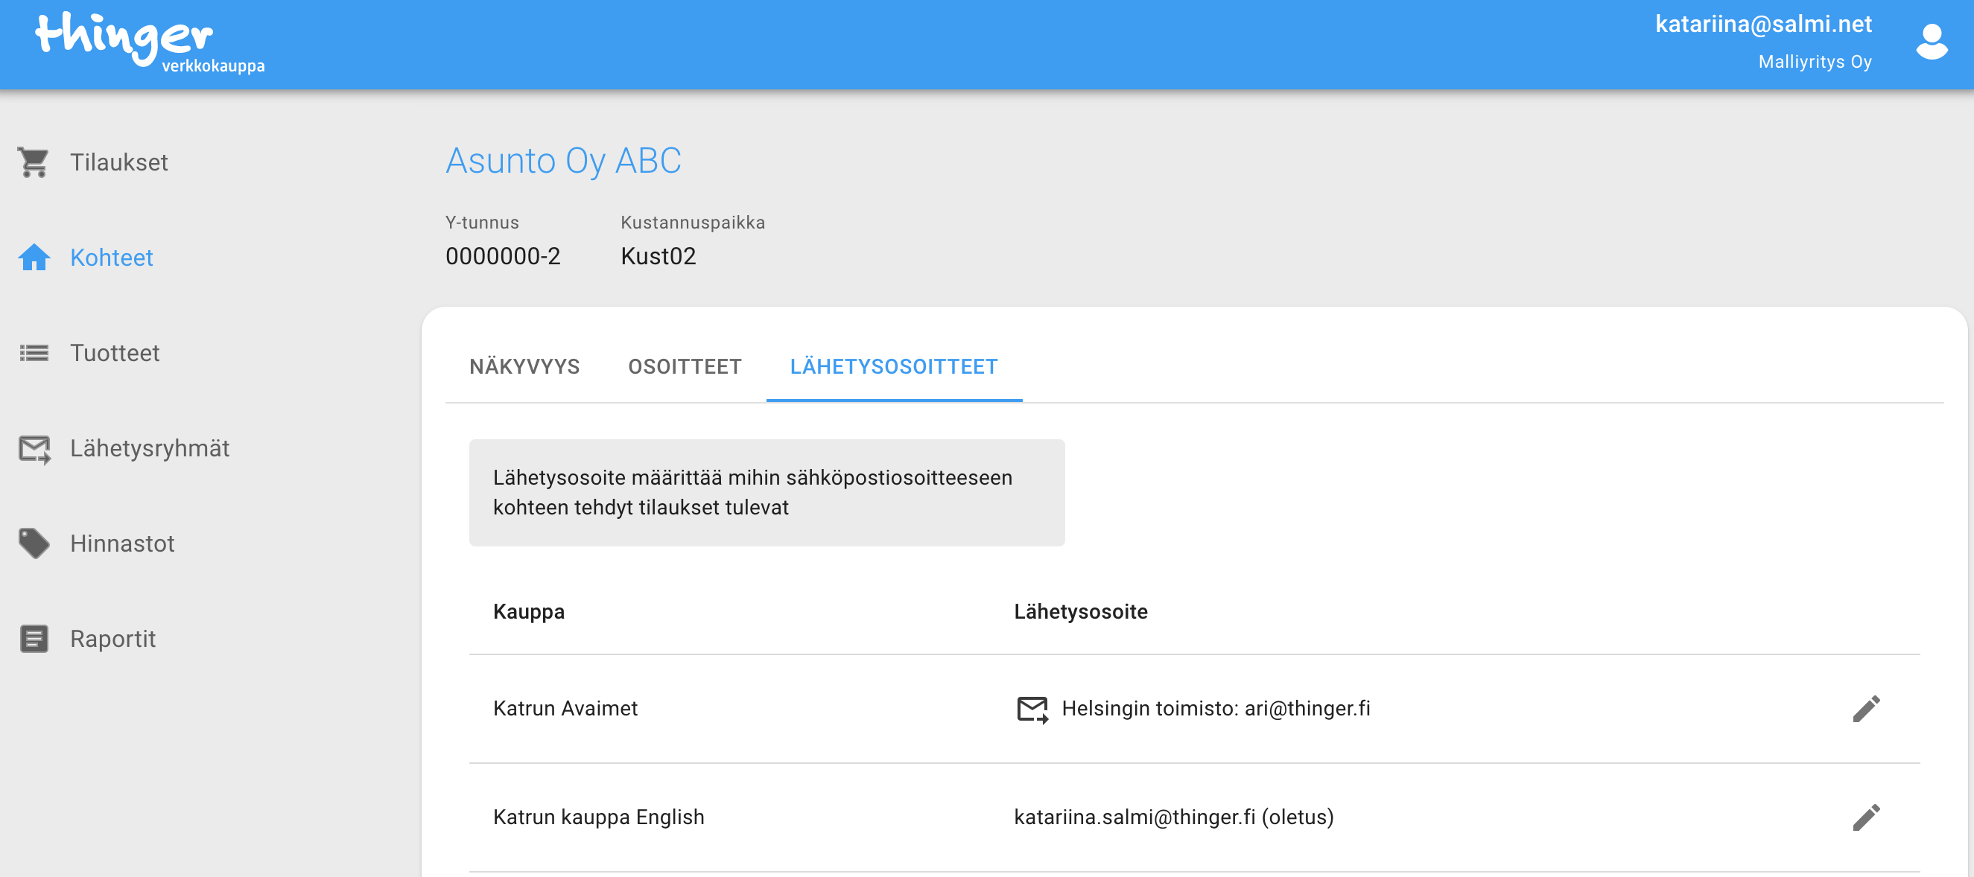Select the Lähetysosoitteet tab

pos(893,367)
